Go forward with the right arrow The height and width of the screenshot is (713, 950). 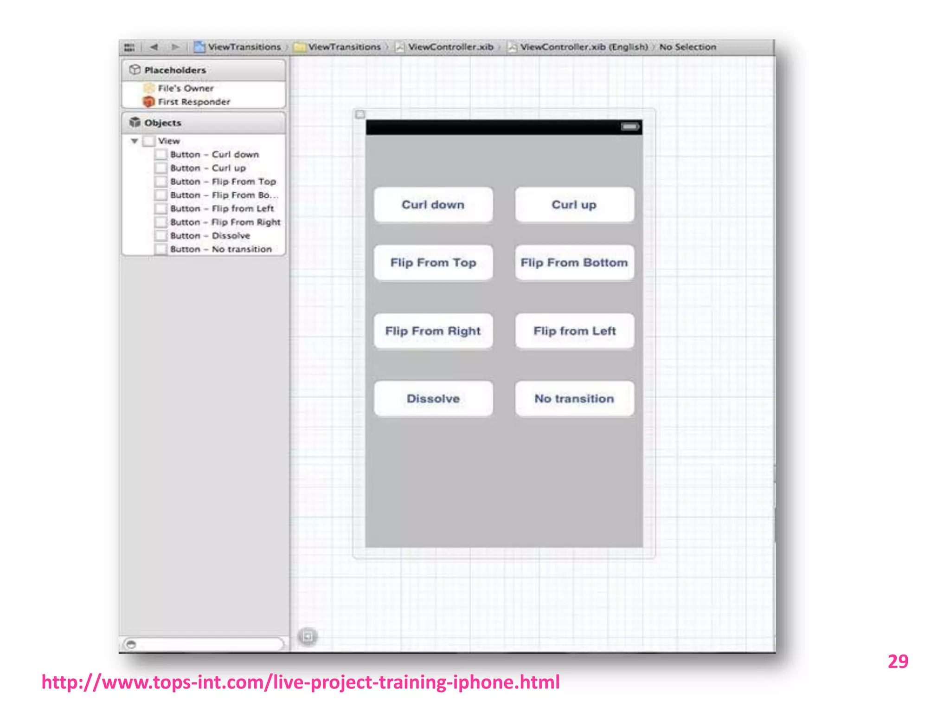(x=175, y=47)
